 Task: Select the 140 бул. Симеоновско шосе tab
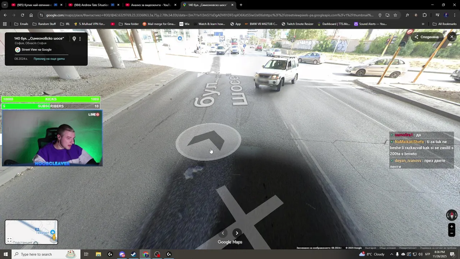pyautogui.click(x=207, y=5)
